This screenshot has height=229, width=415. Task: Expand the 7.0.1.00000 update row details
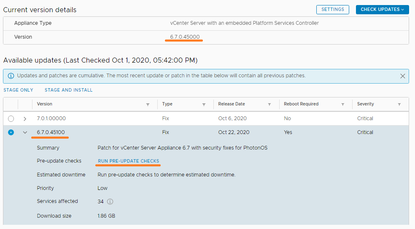point(25,118)
